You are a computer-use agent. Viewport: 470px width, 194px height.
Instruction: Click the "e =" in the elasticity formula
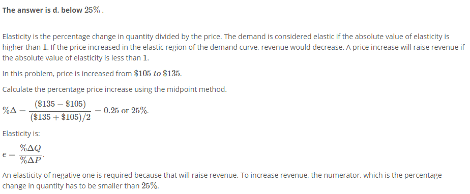[9, 155]
